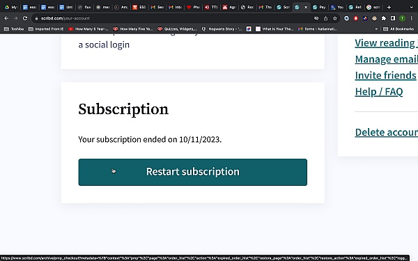Click the Restart subscription button
The width and height of the screenshot is (418, 261).
coord(192,172)
